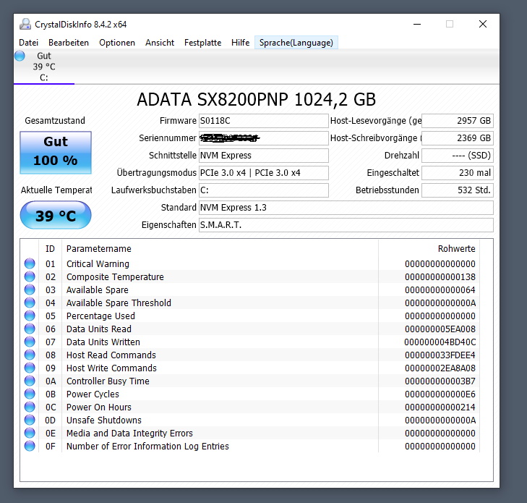Click the Schnittstelle field NVM Express
The width and height of the screenshot is (527, 503).
tap(263, 156)
